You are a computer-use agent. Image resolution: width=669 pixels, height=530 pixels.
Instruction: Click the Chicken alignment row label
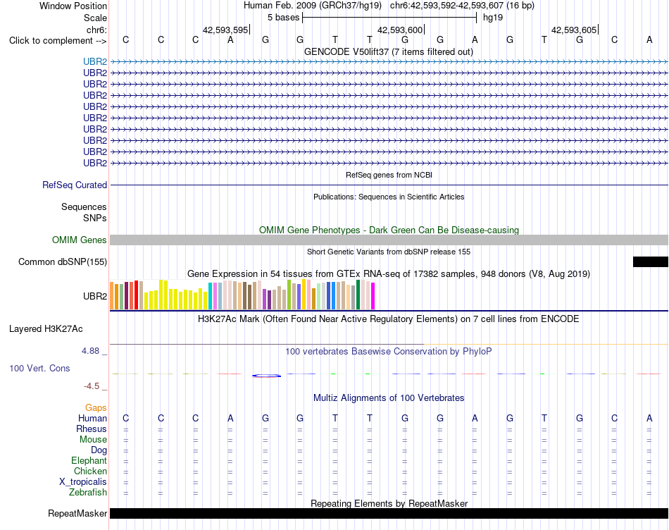[90, 471]
